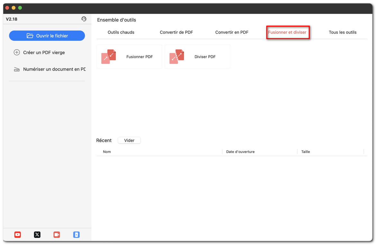
Task: Click the Vider button to clear recents
Action: coord(129,140)
